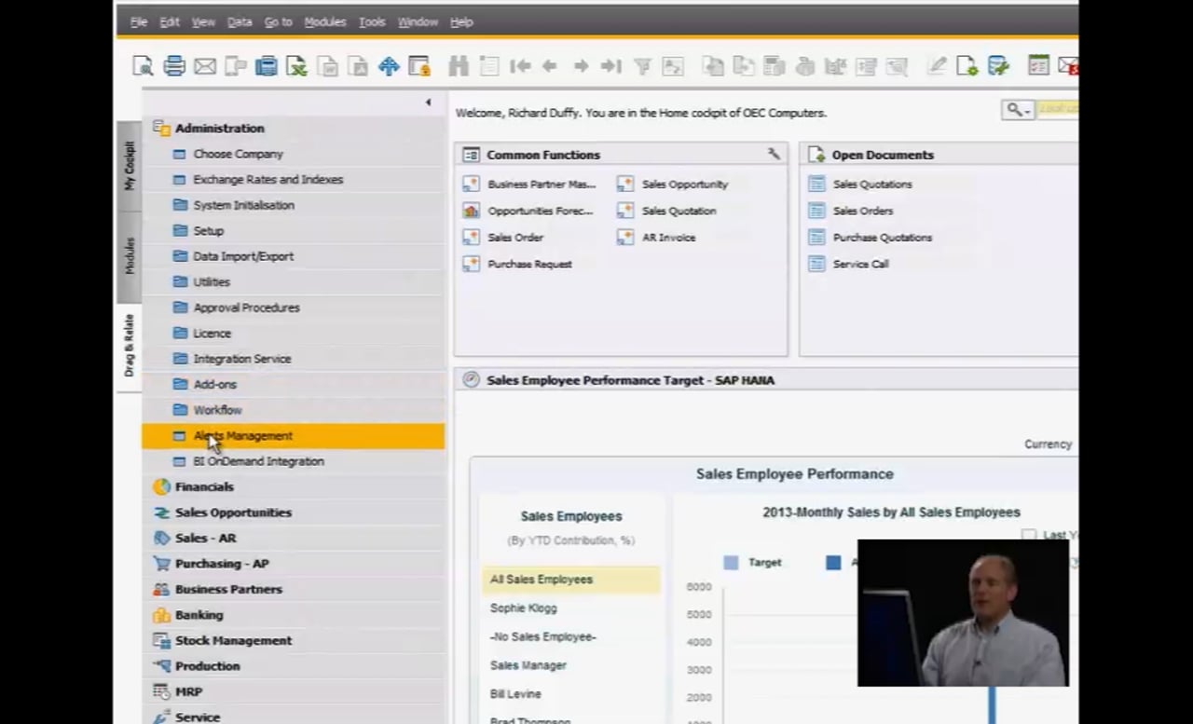
Task: Click the envelope Email icon
Action: point(205,65)
